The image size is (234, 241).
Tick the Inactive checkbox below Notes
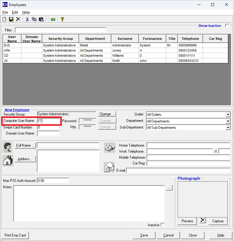163,225
